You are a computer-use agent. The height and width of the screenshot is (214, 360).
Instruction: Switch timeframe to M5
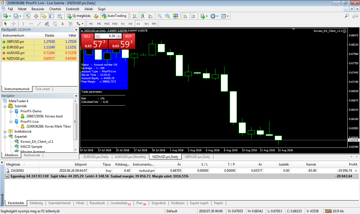coord(99,24)
